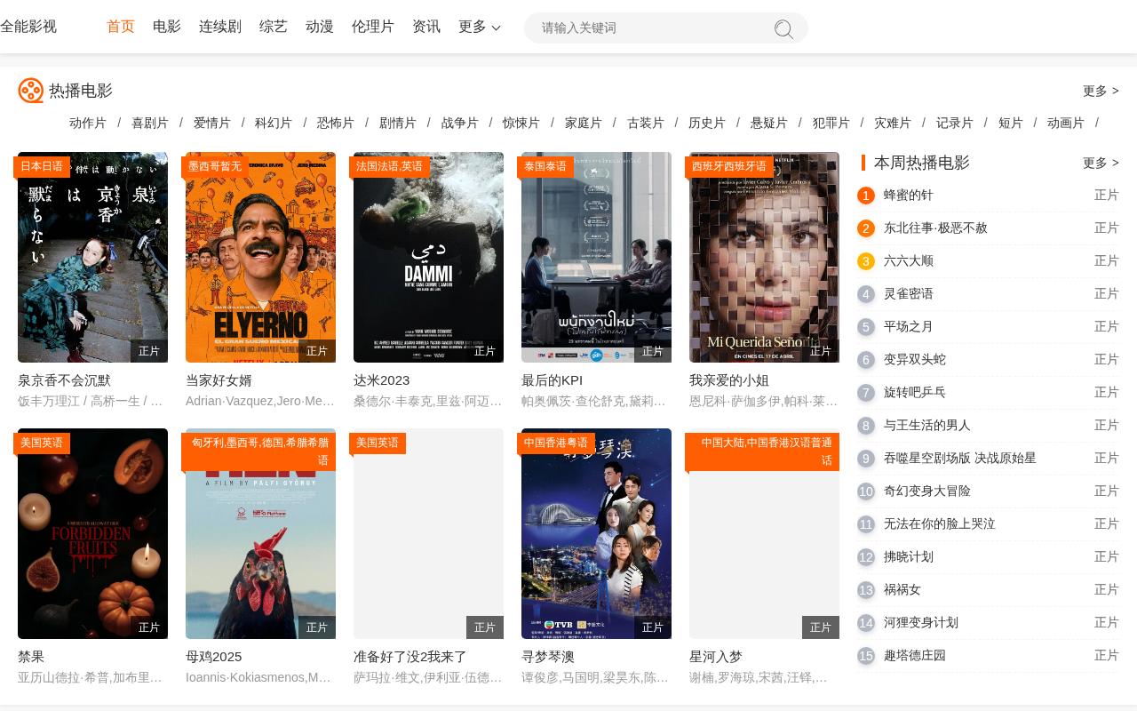
Task: Open the 寻梦琴澳 movie poster
Action: tap(596, 533)
